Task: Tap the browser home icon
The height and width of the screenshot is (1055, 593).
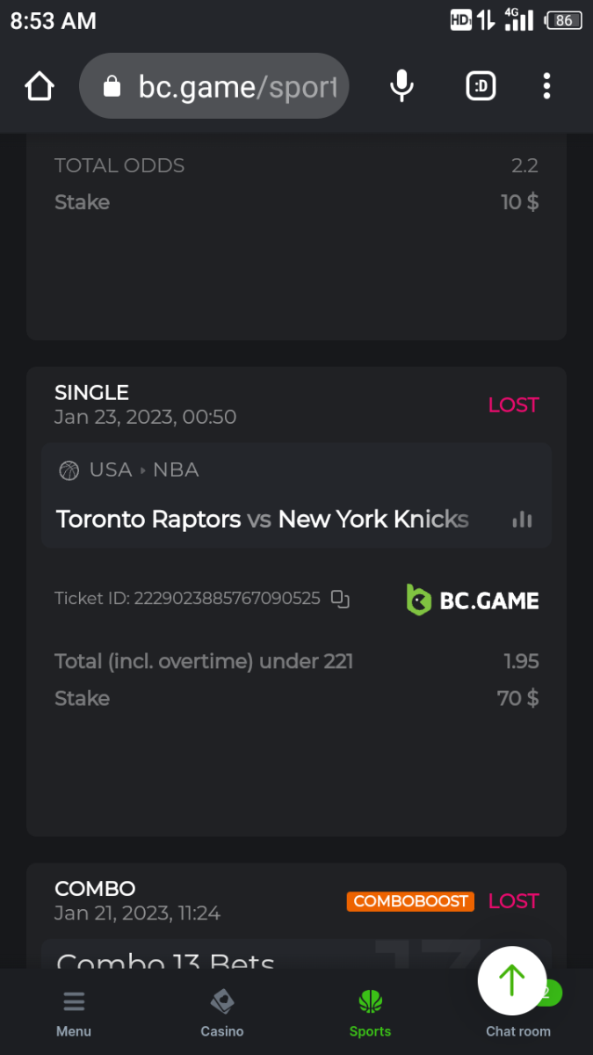Action: pyautogui.click(x=40, y=86)
